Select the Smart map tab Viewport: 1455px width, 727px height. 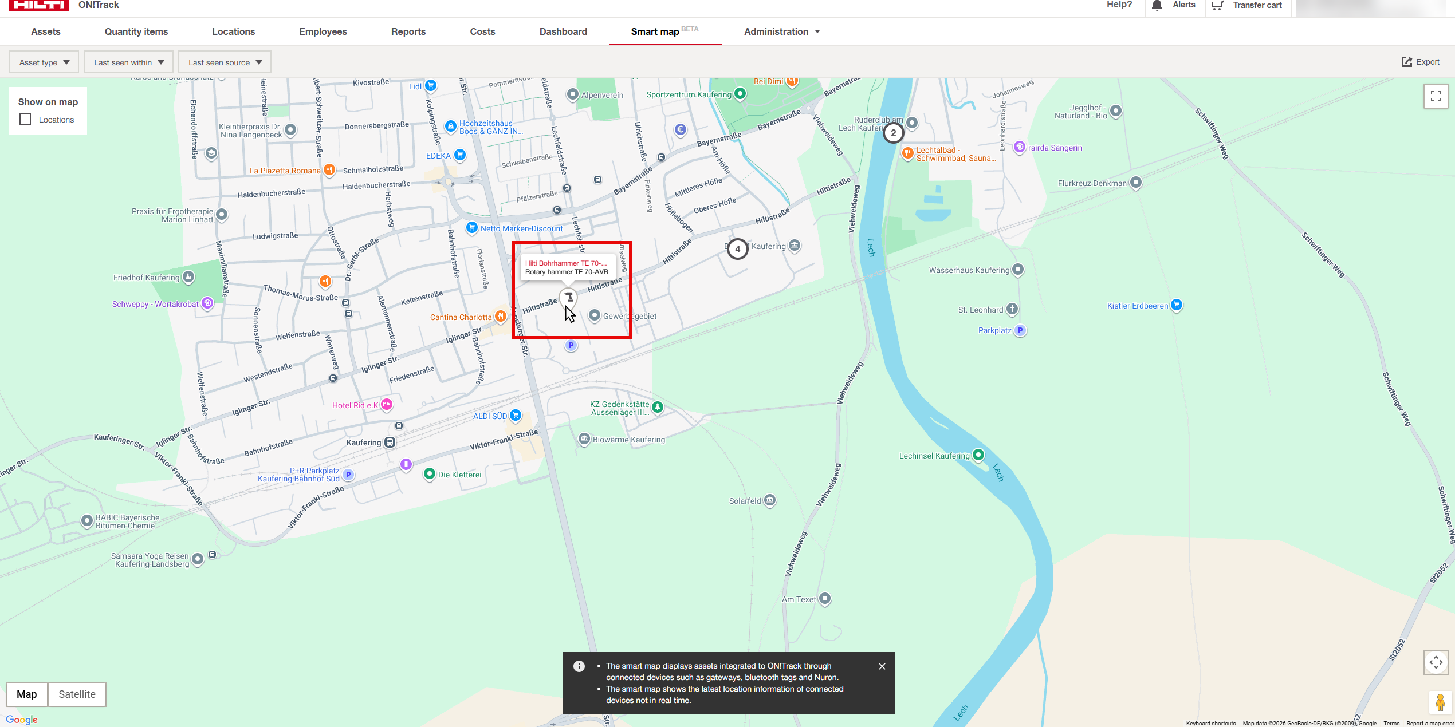click(x=665, y=31)
